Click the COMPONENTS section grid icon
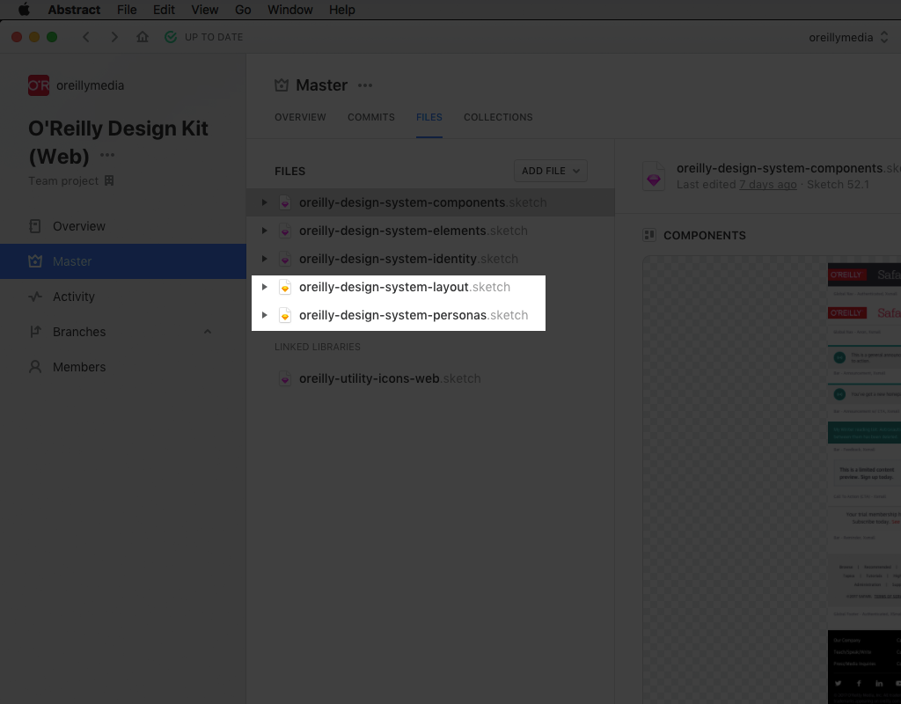 click(x=649, y=235)
